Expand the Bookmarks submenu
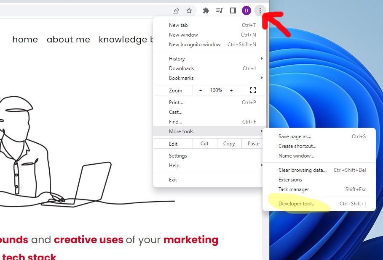 [x=209, y=78]
